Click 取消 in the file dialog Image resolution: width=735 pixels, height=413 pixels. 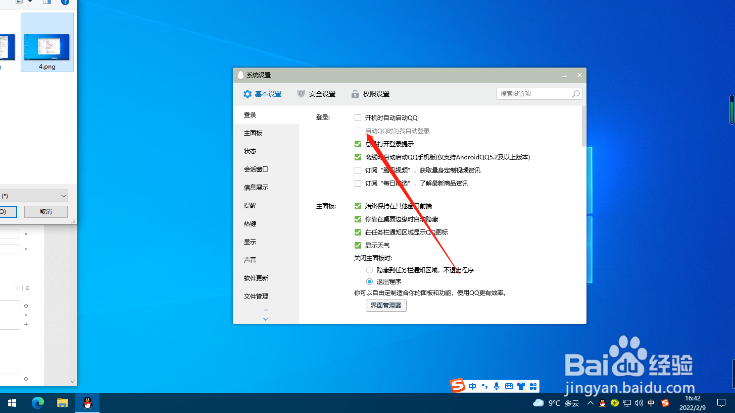point(46,212)
